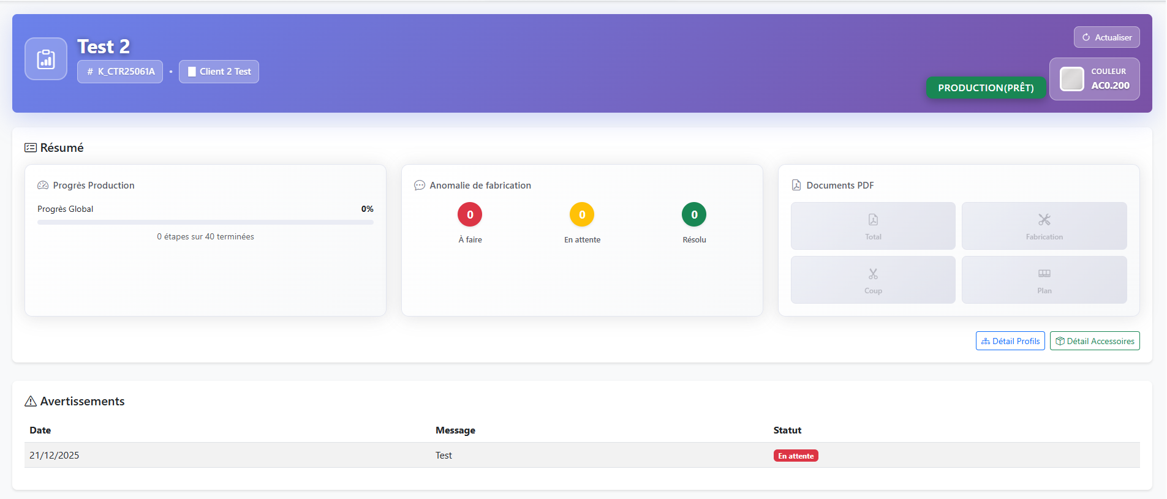Click the Actualiser refresh button

pyautogui.click(x=1106, y=37)
